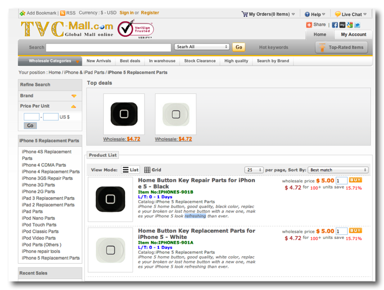
Task: Buy the white Home Button Key
Action: (355, 230)
